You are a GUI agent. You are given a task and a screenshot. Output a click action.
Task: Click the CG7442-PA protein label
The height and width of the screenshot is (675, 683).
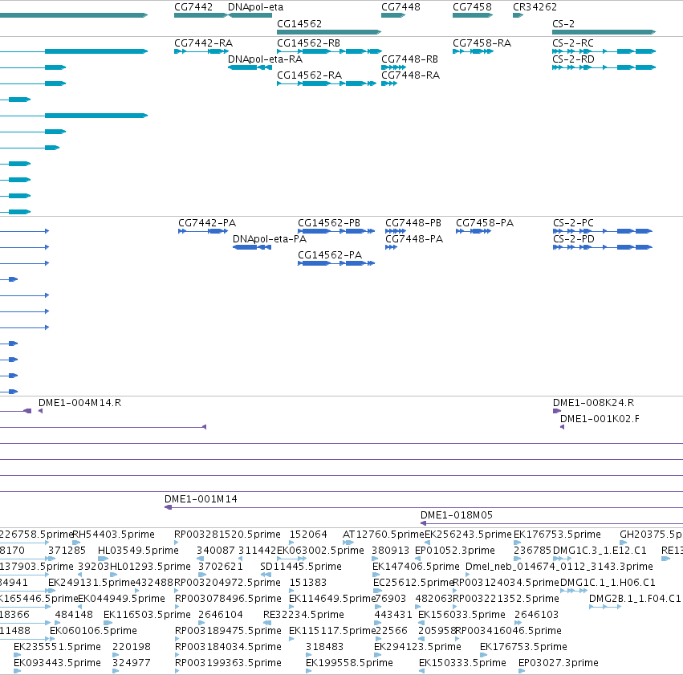[x=207, y=223]
